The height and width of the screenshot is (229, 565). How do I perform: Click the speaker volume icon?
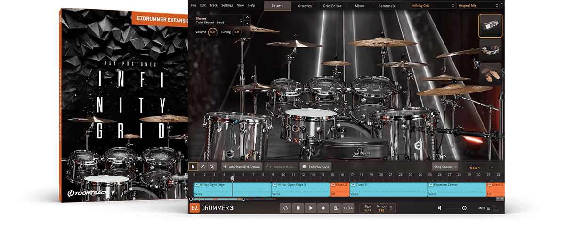coord(440,208)
